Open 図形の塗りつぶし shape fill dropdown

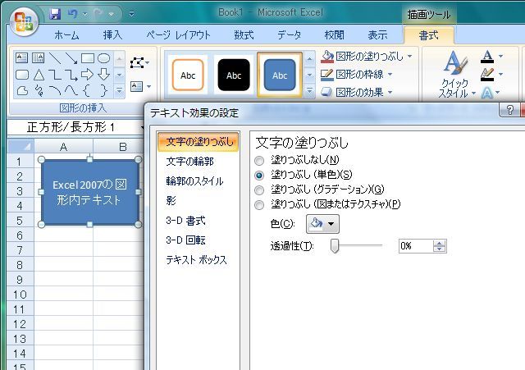[367, 57]
